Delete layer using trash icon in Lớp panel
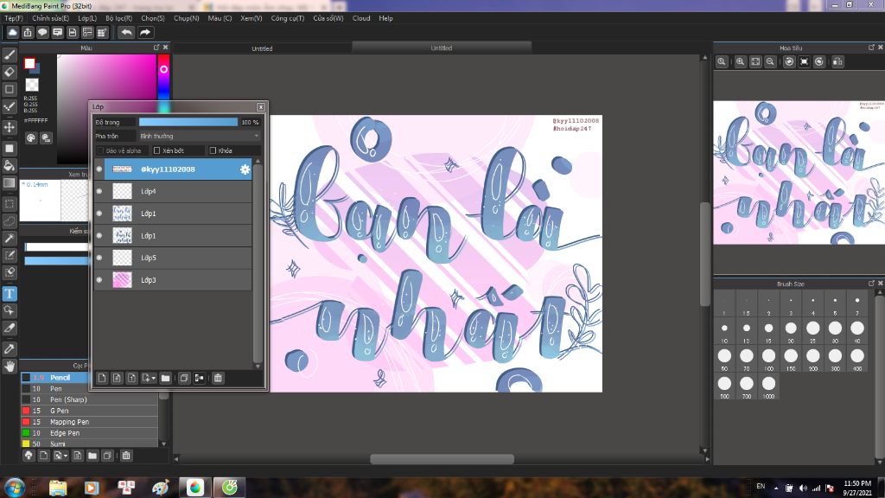 coord(218,378)
